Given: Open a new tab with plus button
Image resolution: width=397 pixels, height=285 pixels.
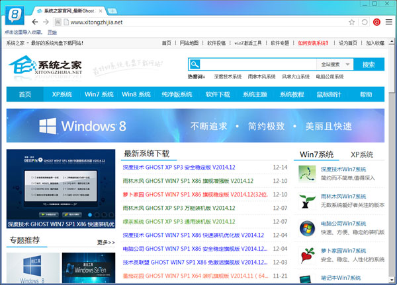Looking at the screenshot, I should click(x=112, y=11).
